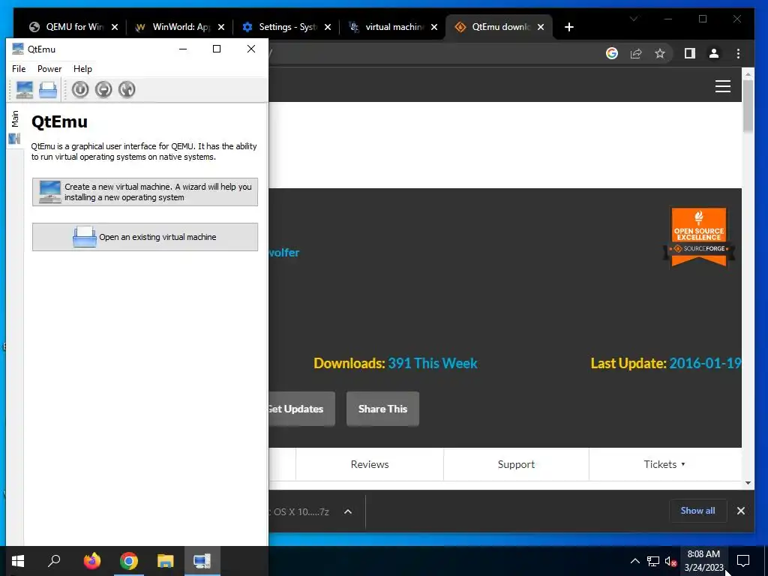Click the Google icon in Chrome address bar
This screenshot has height=576, width=768.
coord(612,53)
